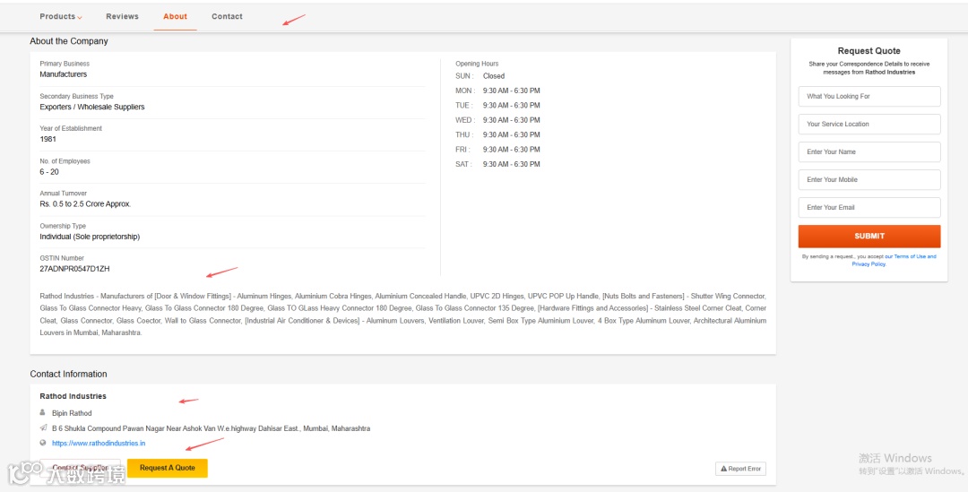Go to the Contact tab
The height and width of the screenshot is (492, 968).
227,17
